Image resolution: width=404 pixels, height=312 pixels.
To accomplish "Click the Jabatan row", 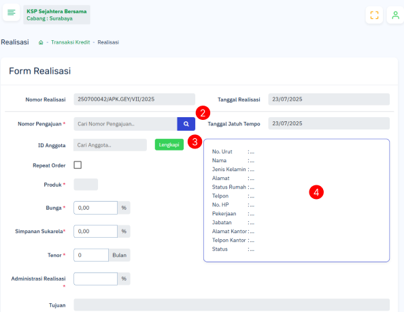I will tap(233, 223).
